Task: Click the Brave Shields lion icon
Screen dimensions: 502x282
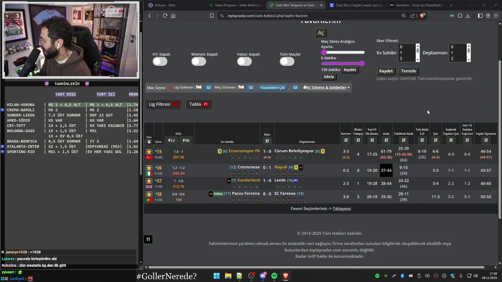Action: tap(422, 16)
